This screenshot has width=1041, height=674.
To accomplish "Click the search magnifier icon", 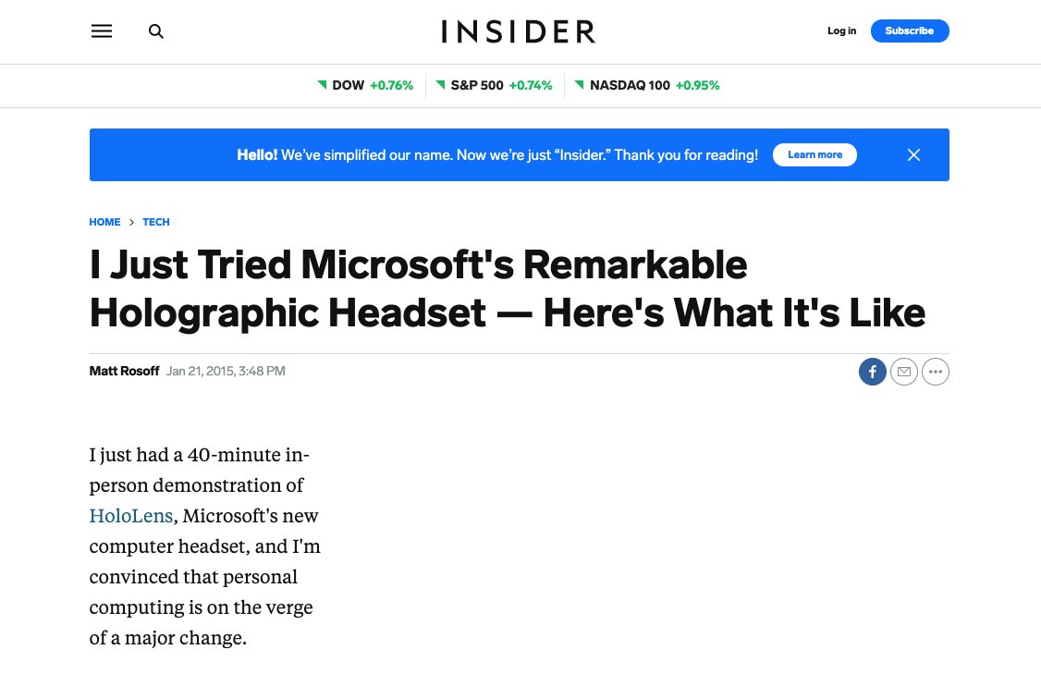I will click(x=156, y=31).
